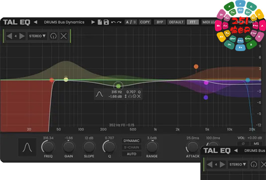This screenshot has height=180, width=266.
Task: Go to previous band in band selector
Action: tap(9, 36)
